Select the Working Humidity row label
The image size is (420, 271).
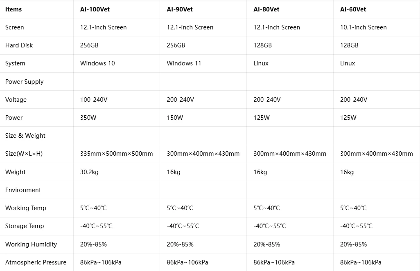(31, 244)
